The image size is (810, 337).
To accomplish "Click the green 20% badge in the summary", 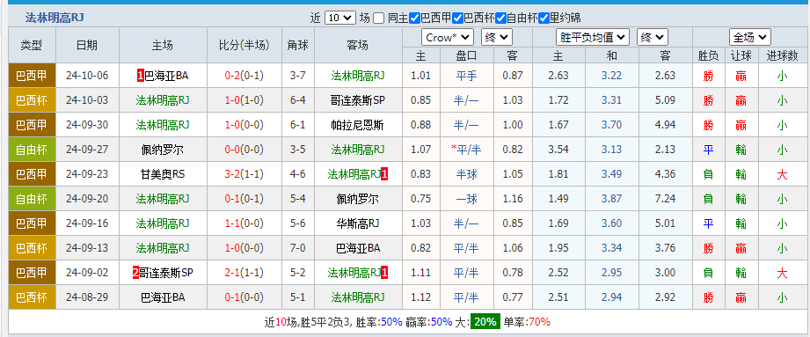I will click(x=485, y=321).
